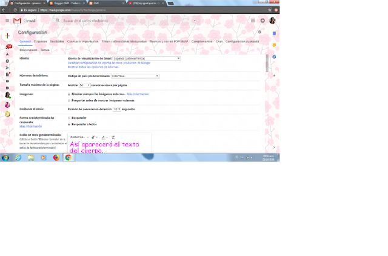Screen dimensions: 388x256
Task: Open the Comic Sans font dropdown
Action: pyautogui.click(x=79, y=137)
